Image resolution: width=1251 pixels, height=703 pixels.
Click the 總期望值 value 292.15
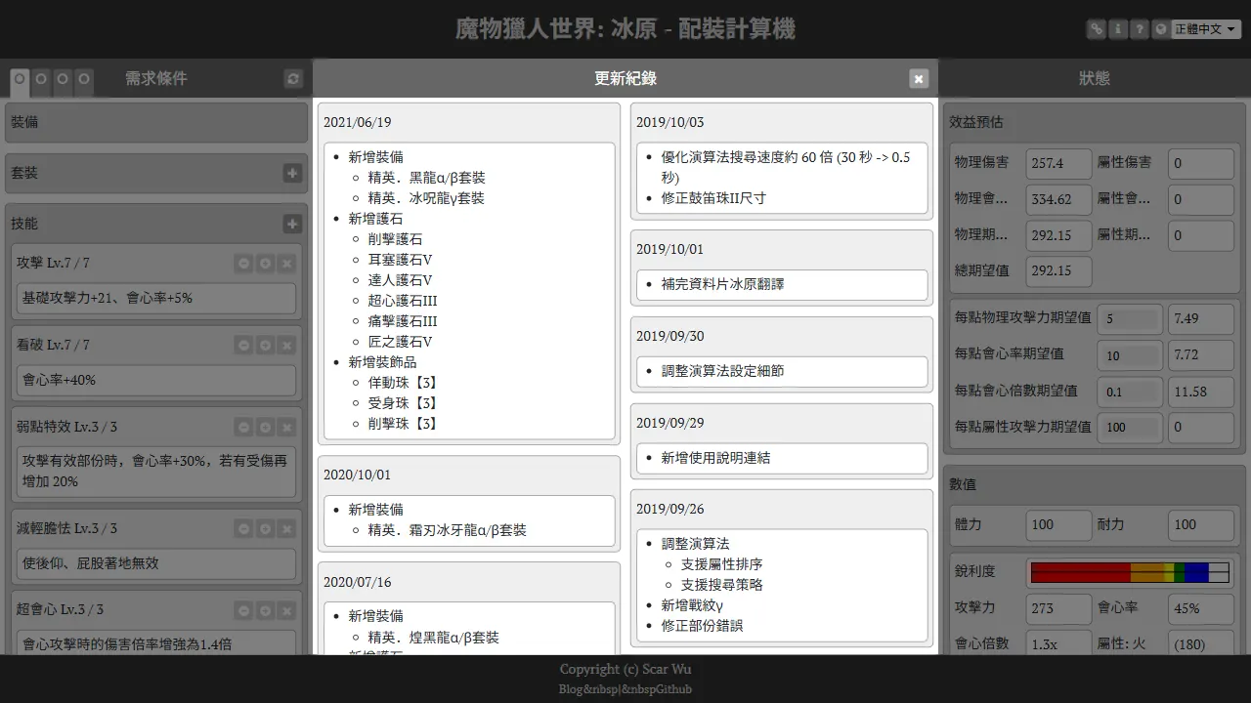[1058, 271]
